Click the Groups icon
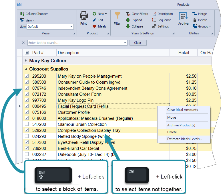 tap(194, 26)
